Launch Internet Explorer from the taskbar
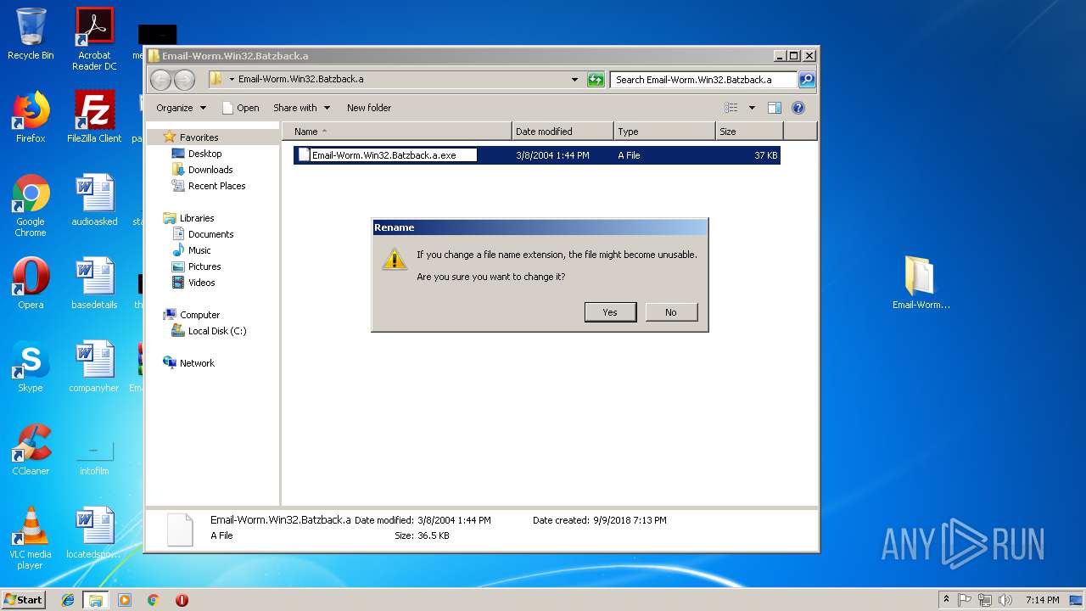This screenshot has height=611, width=1086. (68, 600)
